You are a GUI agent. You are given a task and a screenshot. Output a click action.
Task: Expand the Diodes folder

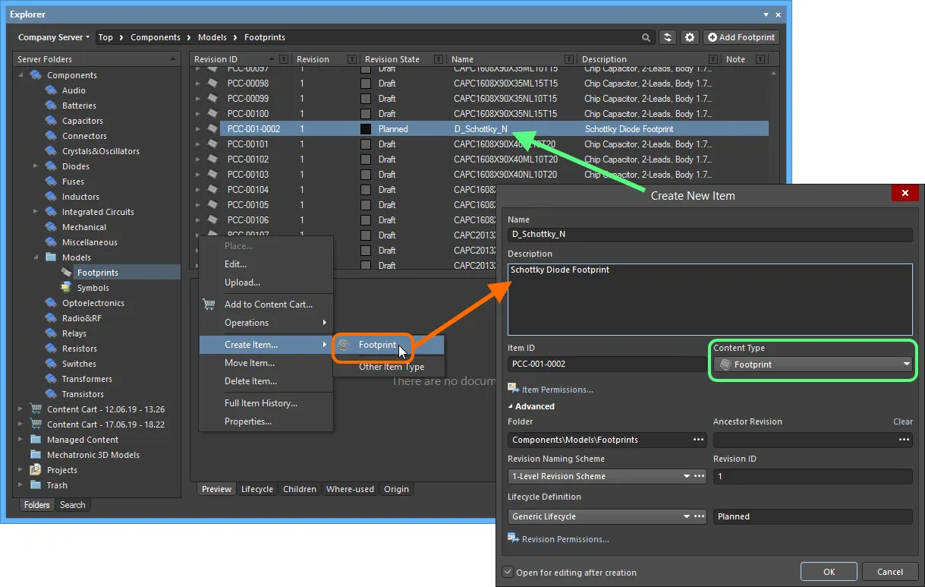36,166
